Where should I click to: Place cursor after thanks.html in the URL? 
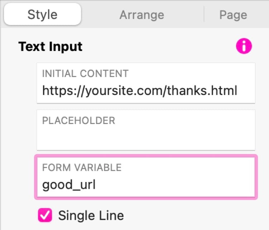[238, 91]
